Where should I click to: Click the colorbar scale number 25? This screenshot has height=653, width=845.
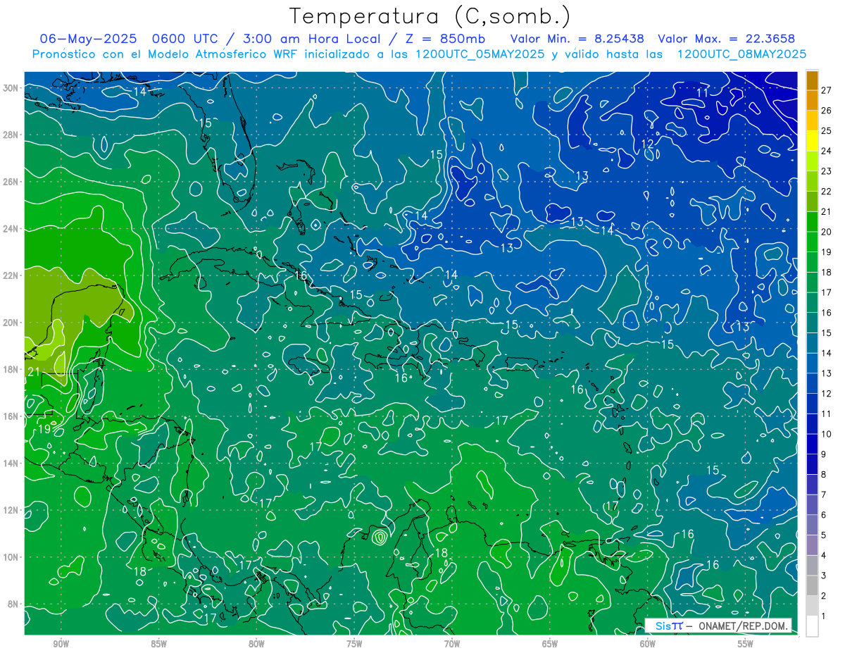coord(826,130)
